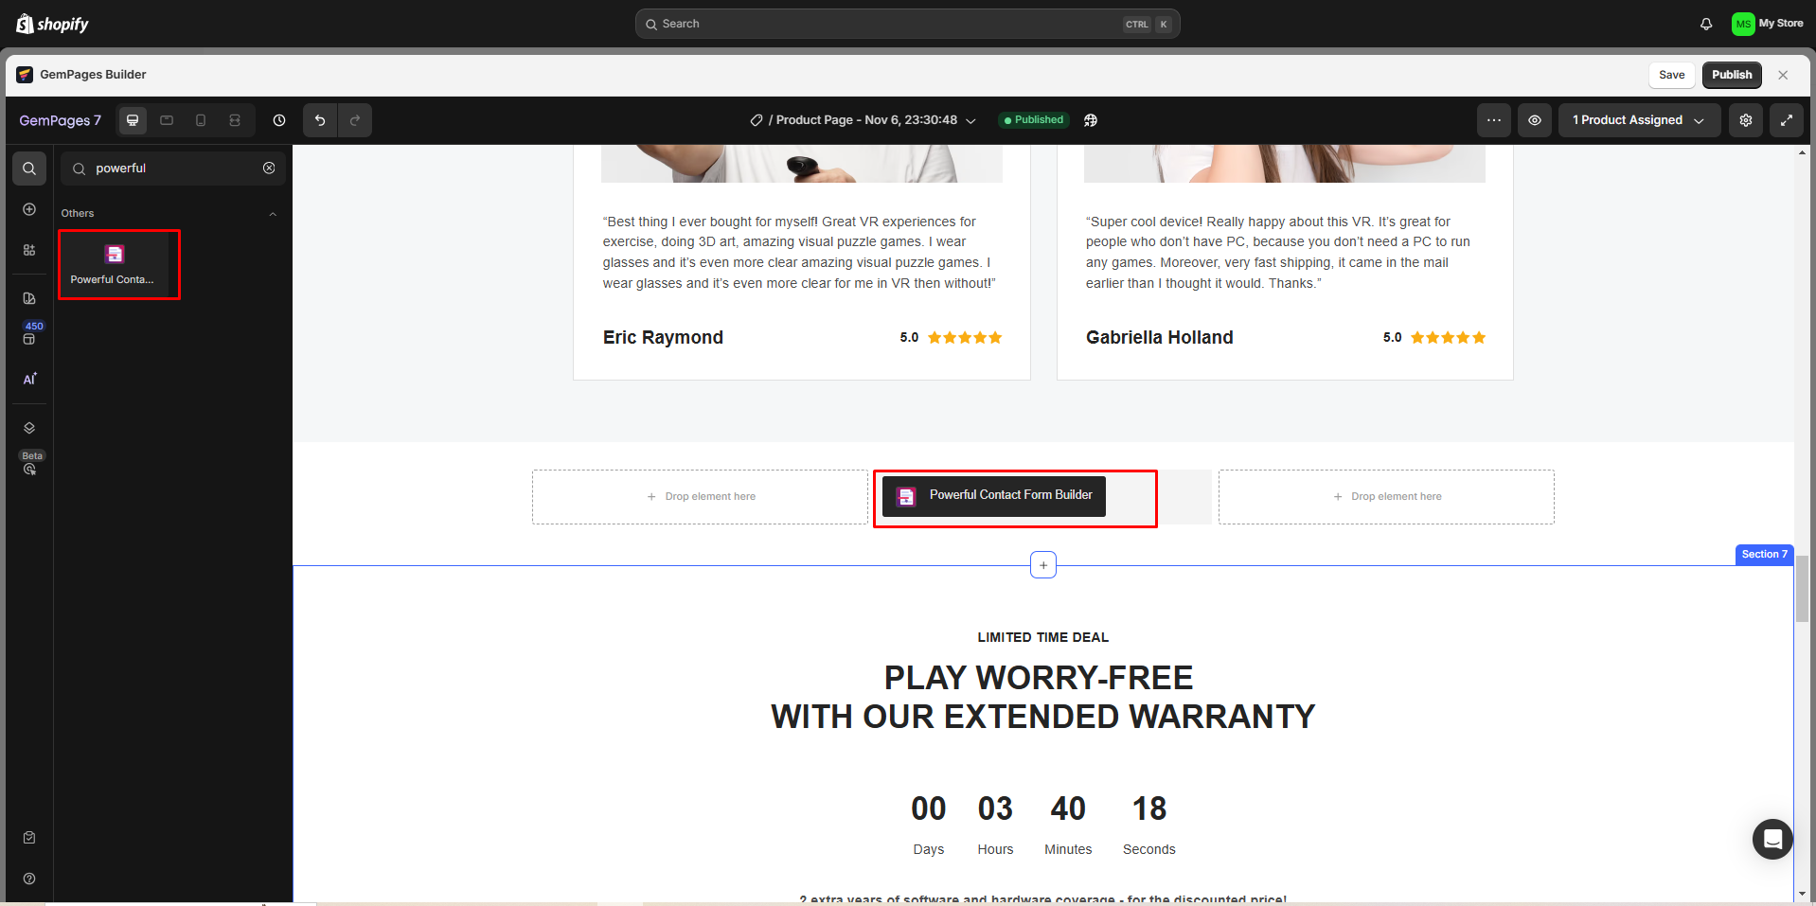This screenshot has height=906, width=1816.
Task: Open the sidebar icon below add element
Action: 29,250
